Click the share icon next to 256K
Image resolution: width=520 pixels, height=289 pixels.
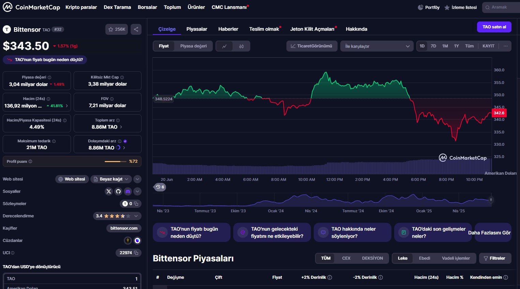[136, 29]
